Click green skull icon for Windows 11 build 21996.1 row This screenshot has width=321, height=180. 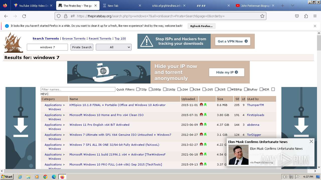(x=205, y=154)
